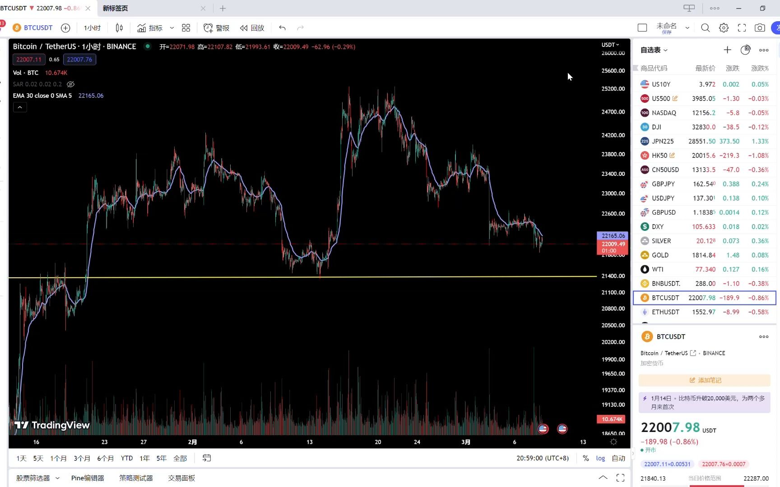The height and width of the screenshot is (487, 780).
Task: Open the layout templates grid icon
Action: point(186,28)
